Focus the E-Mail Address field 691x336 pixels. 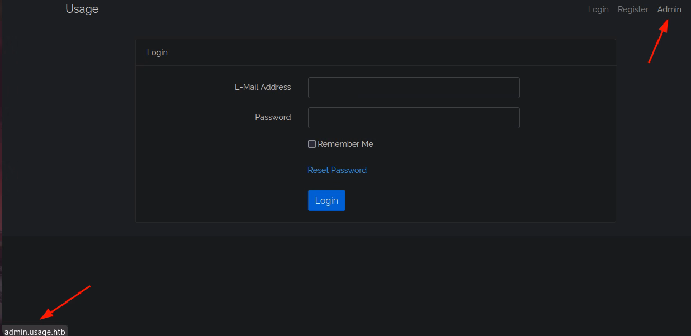point(414,88)
